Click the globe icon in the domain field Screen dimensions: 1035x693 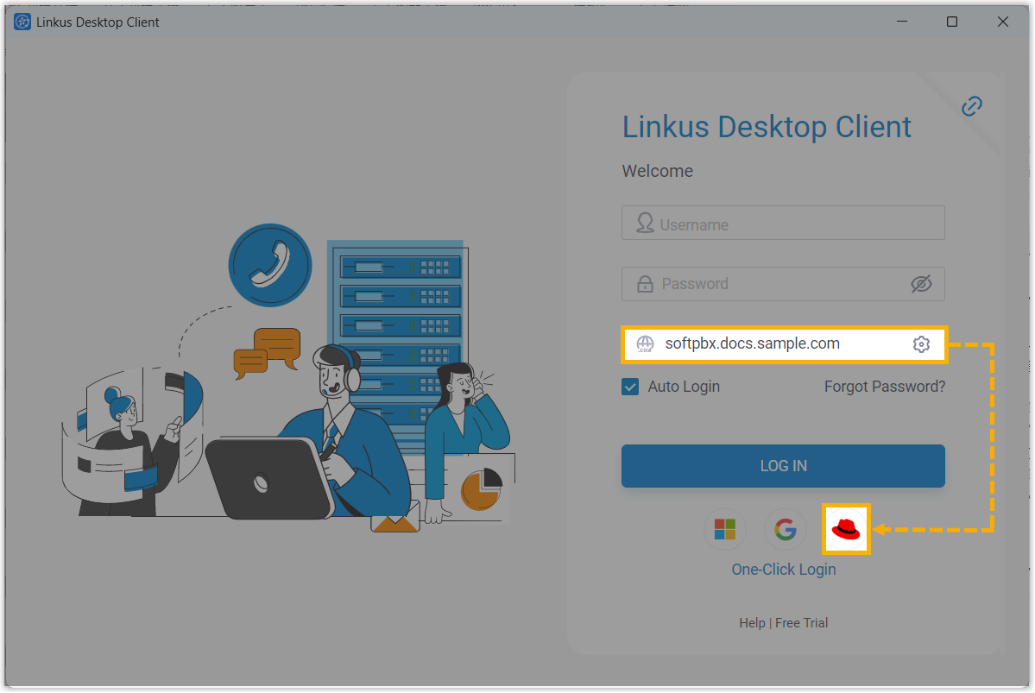645,344
